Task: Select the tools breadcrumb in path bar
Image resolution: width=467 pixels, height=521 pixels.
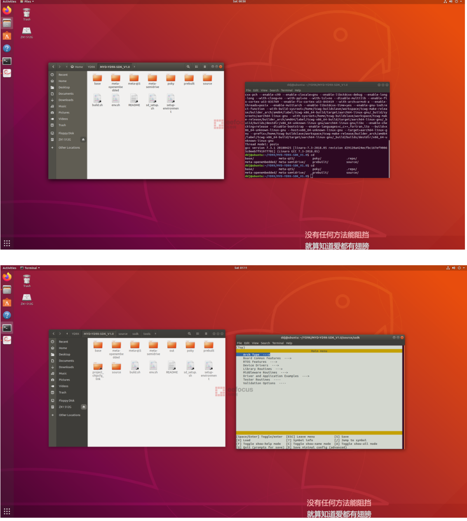Action: (147, 334)
